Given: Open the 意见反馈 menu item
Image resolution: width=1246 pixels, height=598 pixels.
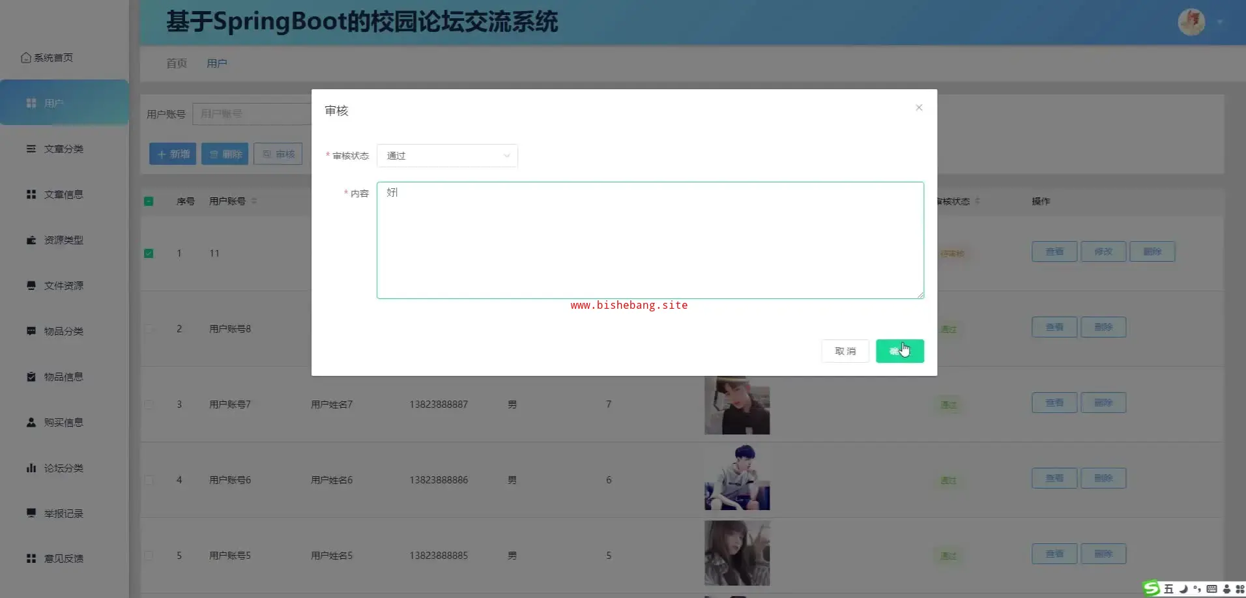Looking at the screenshot, I should pyautogui.click(x=65, y=559).
